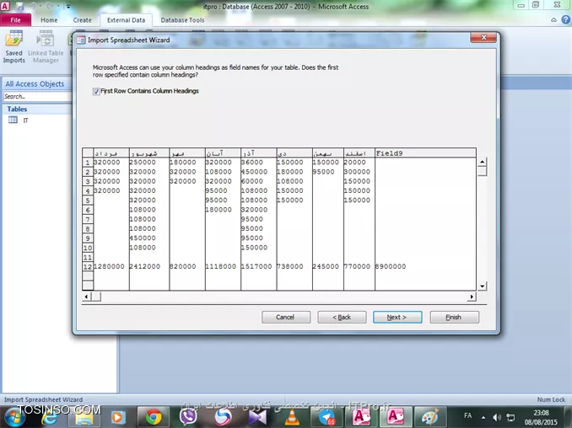Open the File menu tab
The height and width of the screenshot is (428, 572).
click(15, 19)
